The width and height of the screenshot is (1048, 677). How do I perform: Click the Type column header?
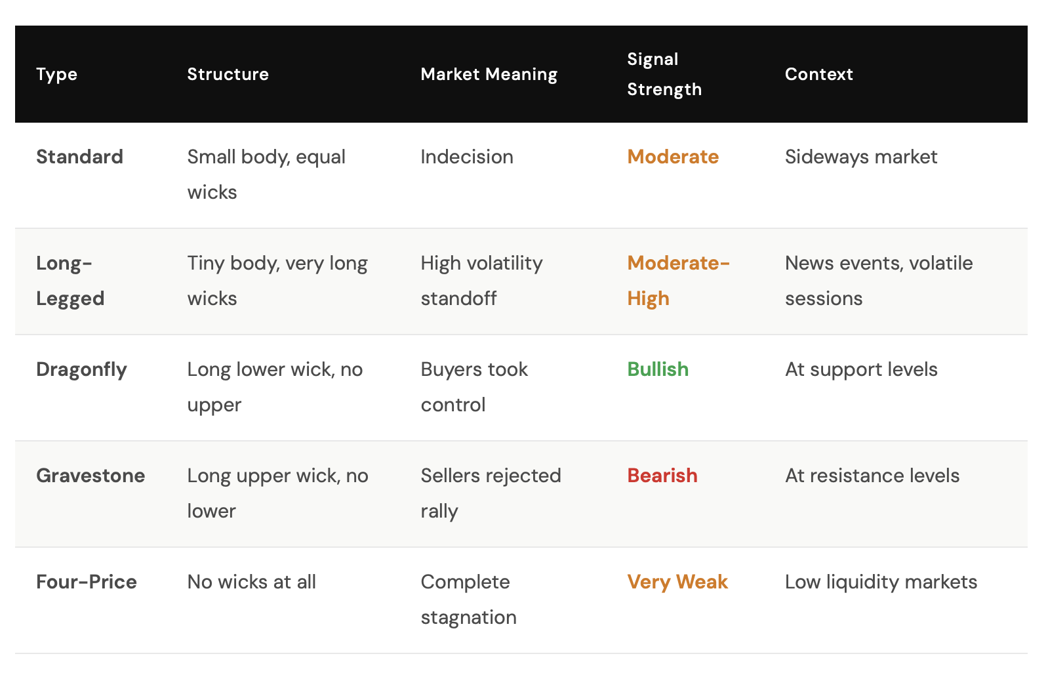(x=56, y=74)
